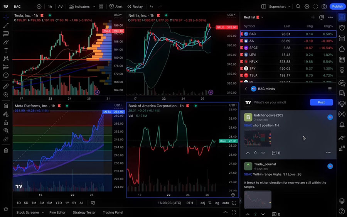This screenshot has height=217, width=347.
Task: Open the chart patterns tool
Action: click(x=6, y=59)
